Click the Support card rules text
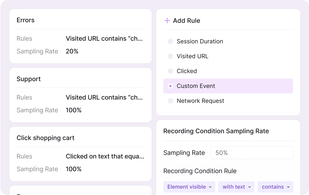Image resolution: width=309 pixels, height=195 pixels. tap(104, 97)
